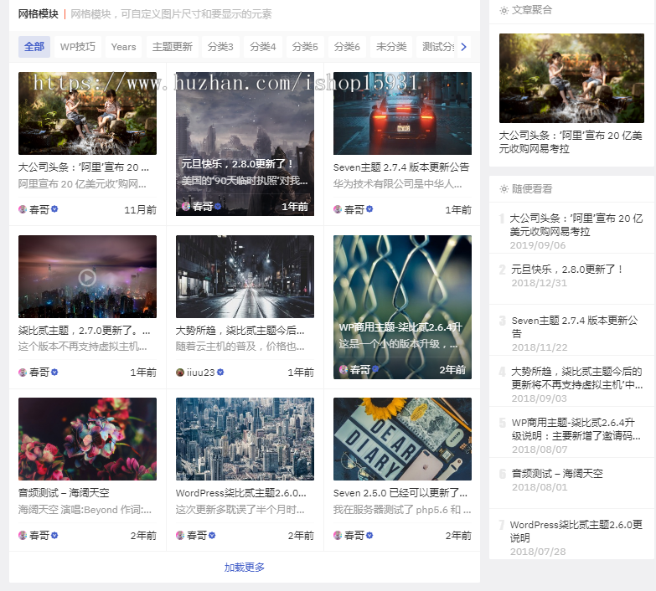Click the DEAR DIARY thumbnail image
The image size is (656, 591).
(x=402, y=439)
